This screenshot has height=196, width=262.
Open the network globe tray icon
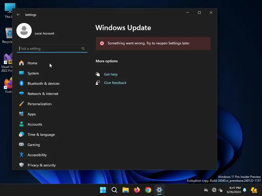(x=214, y=190)
